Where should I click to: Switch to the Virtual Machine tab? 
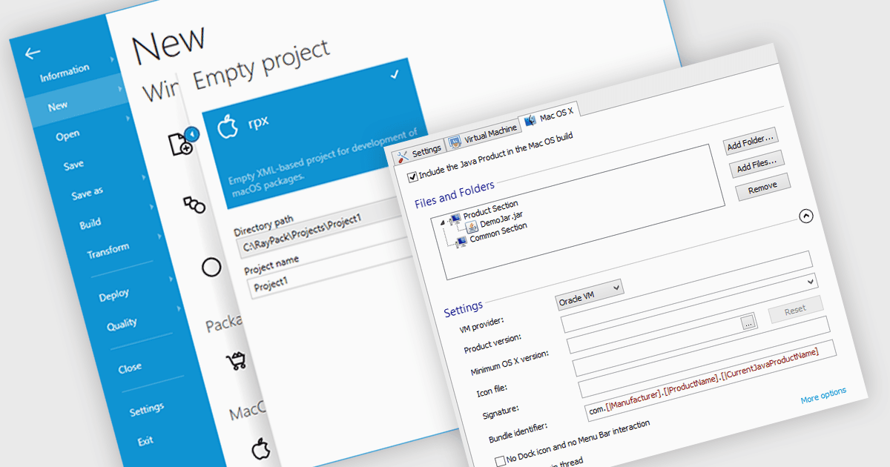(x=484, y=134)
